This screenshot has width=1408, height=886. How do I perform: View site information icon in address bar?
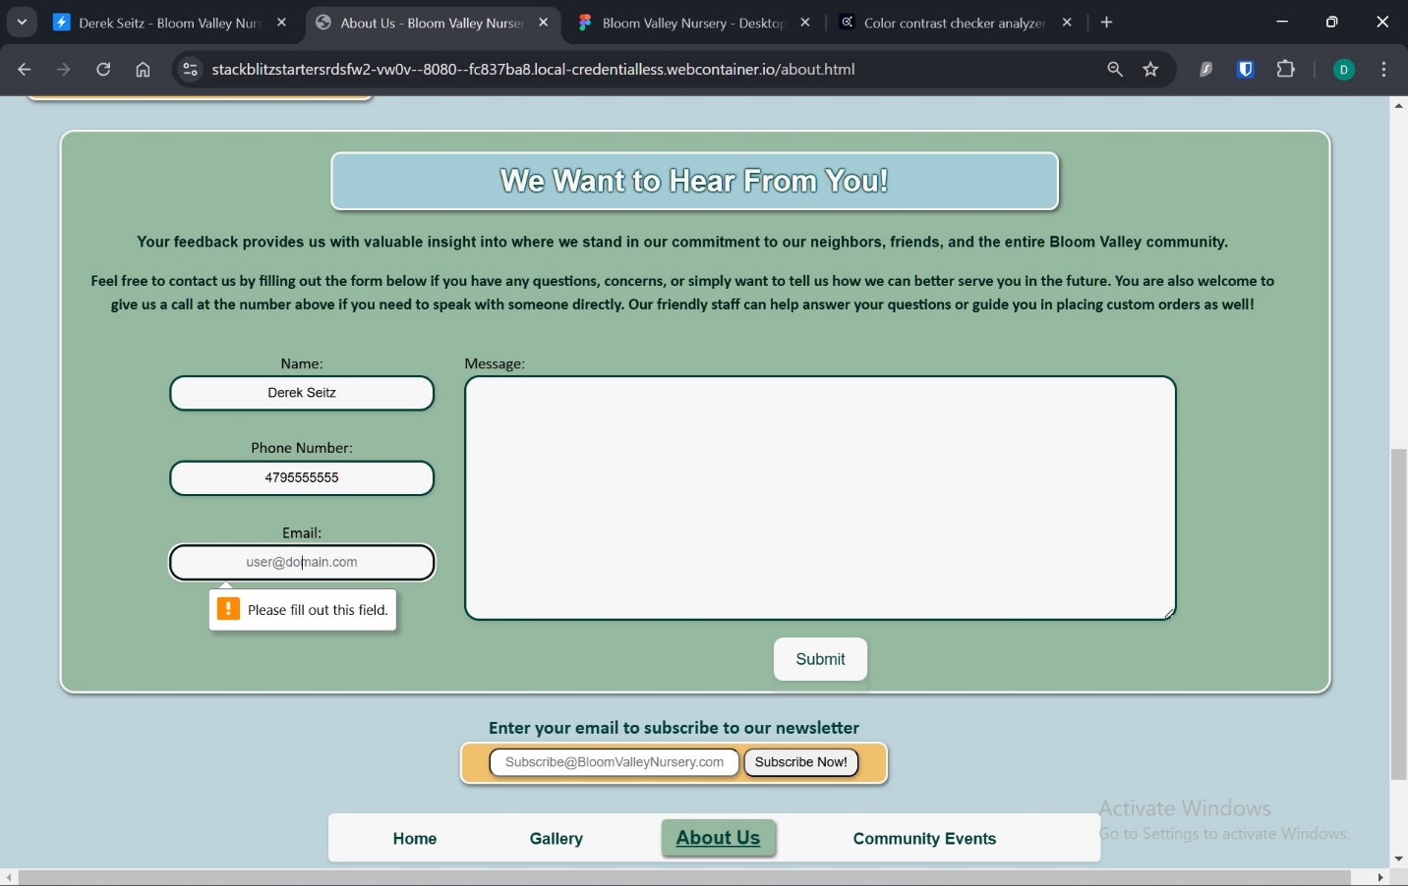tap(191, 70)
